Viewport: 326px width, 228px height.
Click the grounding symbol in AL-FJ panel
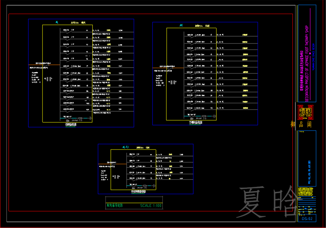coord(154,186)
